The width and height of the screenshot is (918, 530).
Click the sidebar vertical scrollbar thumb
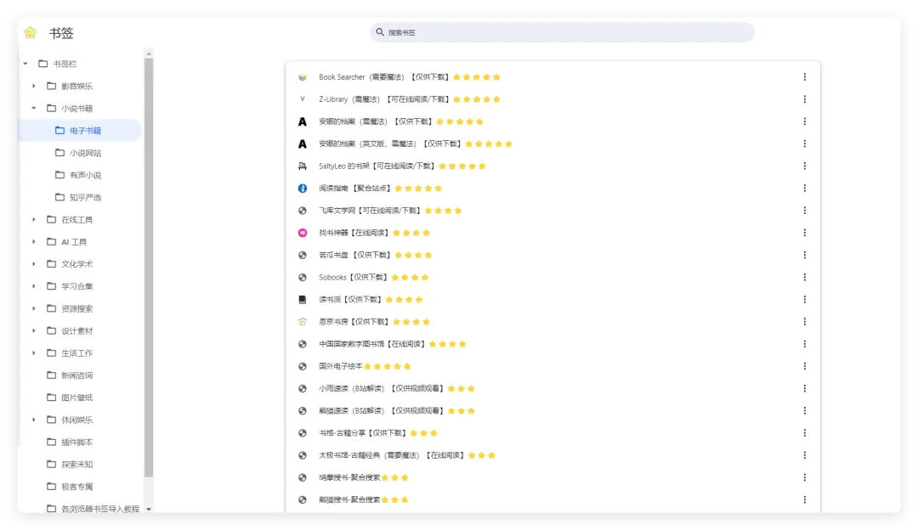click(x=149, y=267)
